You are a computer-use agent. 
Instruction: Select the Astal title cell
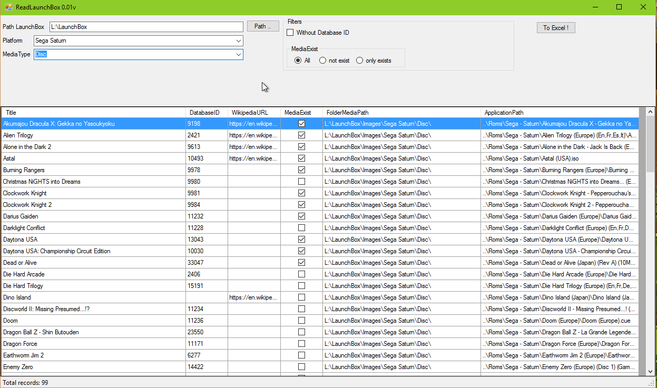click(93, 158)
